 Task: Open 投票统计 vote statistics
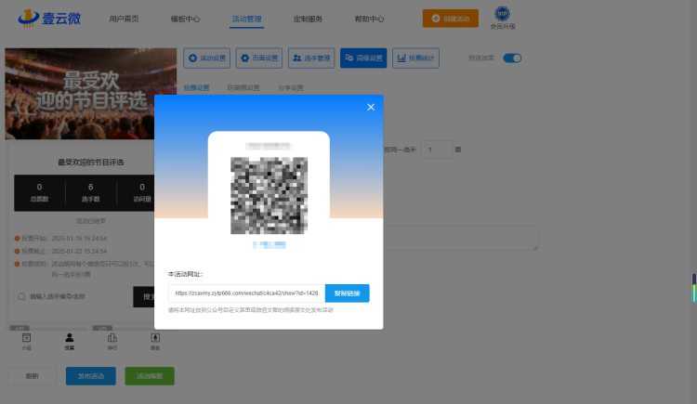(x=415, y=59)
